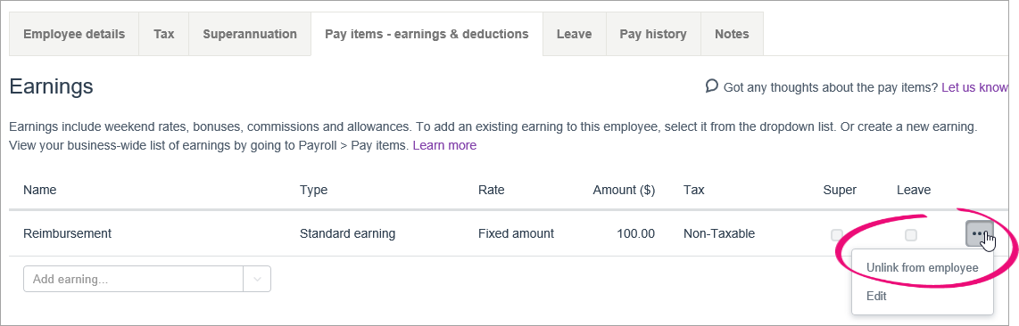Expand the Add earning dropdown arrow
The height and width of the screenshot is (326, 1019).
click(257, 280)
